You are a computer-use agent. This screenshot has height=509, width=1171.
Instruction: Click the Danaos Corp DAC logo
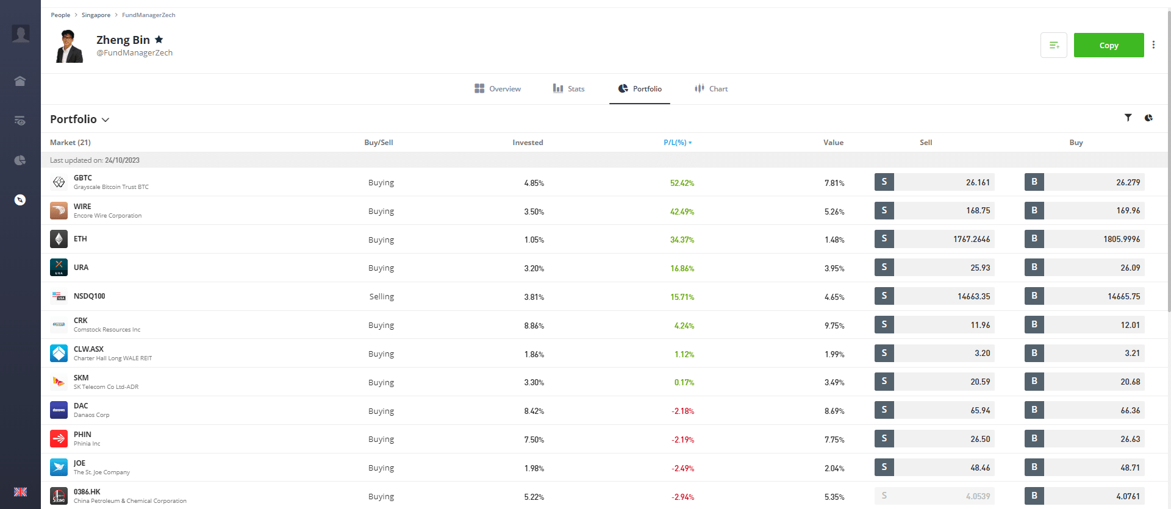click(x=59, y=410)
